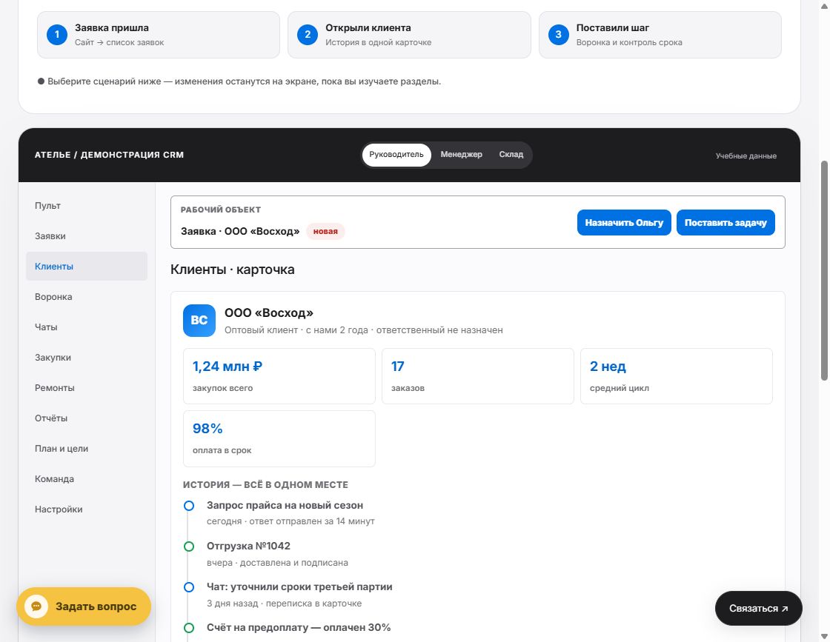The image size is (830, 642).
Task: Click the Задать вопрос button
Action: pyautogui.click(x=84, y=606)
